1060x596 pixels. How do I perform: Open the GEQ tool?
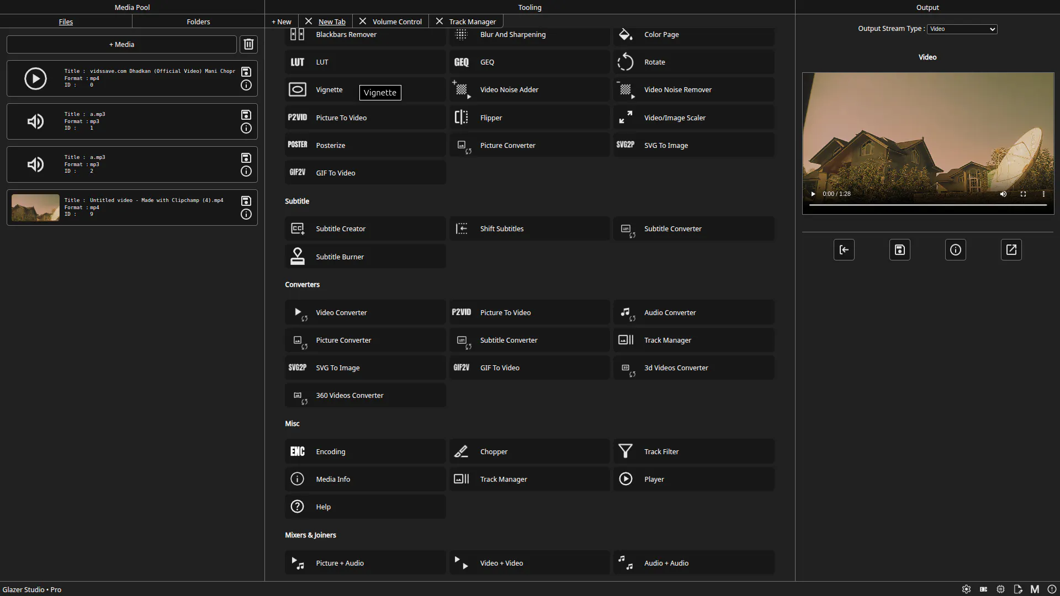(x=529, y=62)
